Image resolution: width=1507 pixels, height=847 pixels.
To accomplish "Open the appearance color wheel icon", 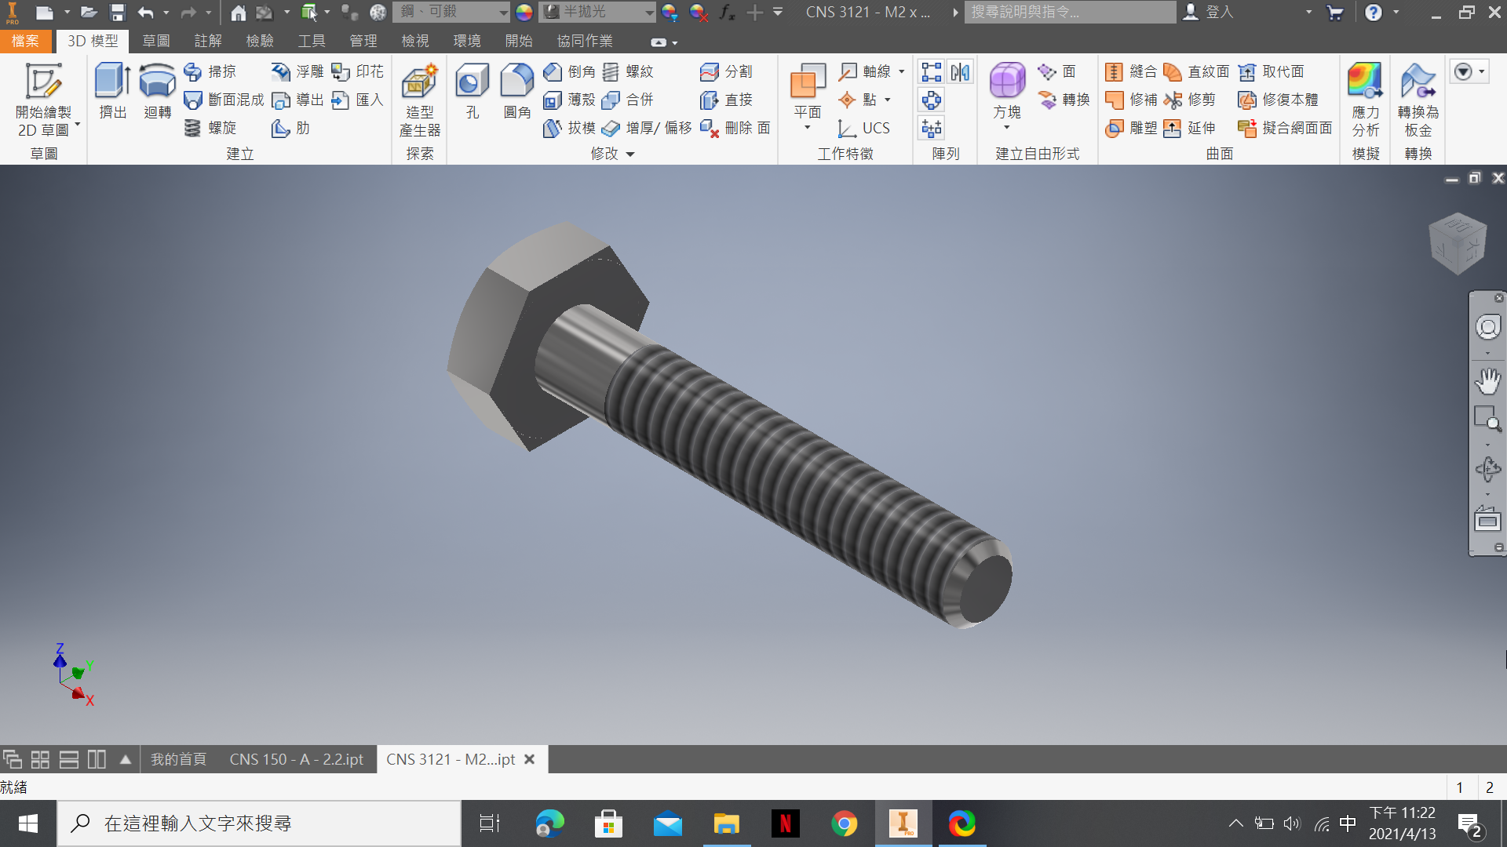I will [524, 12].
